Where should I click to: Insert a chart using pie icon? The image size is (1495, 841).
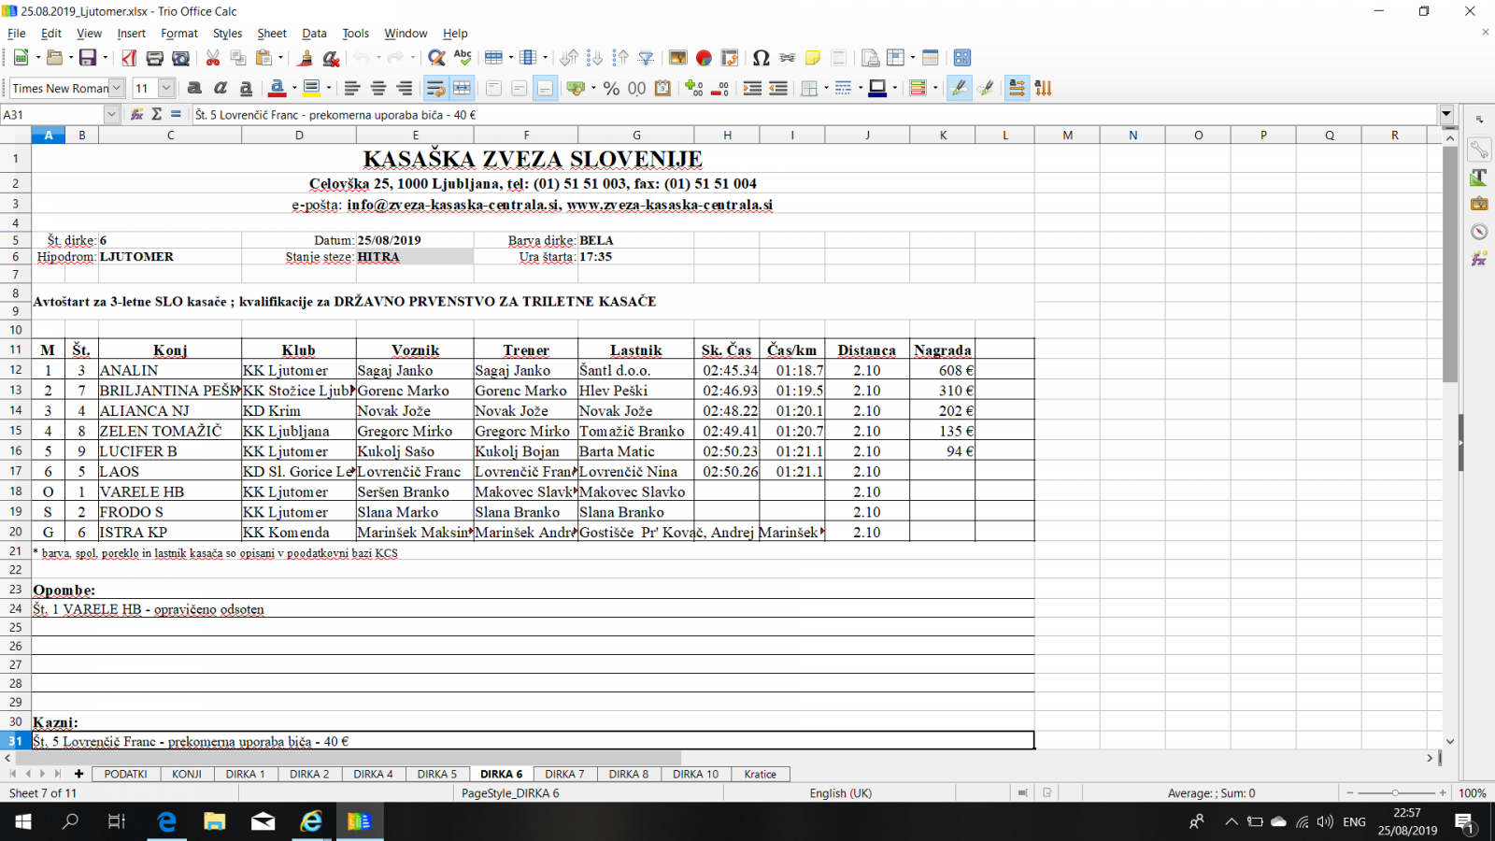(704, 58)
